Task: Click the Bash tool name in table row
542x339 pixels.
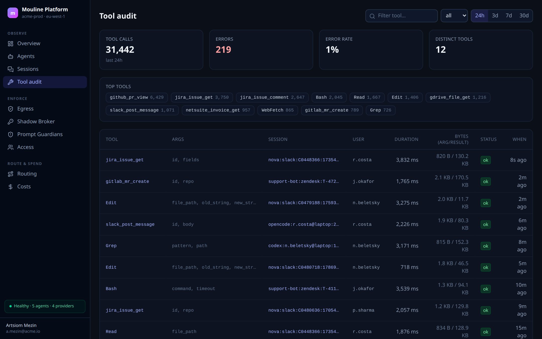Action: pyautogui.click(x=111, y=289)
